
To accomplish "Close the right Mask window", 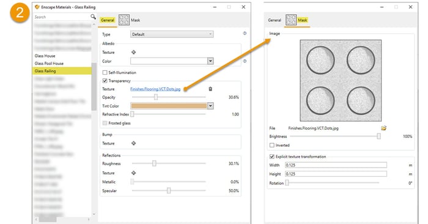I will tap(410, 7).
